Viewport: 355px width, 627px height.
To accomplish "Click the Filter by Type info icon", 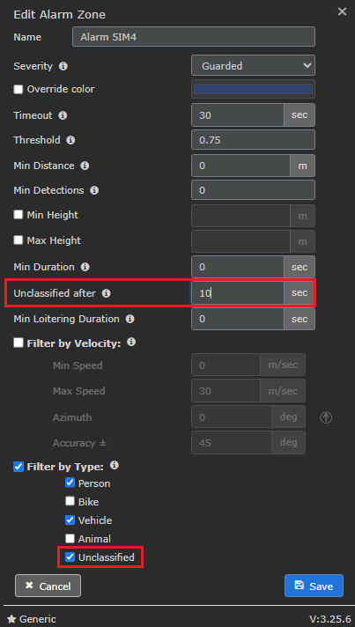I will 115,465.
